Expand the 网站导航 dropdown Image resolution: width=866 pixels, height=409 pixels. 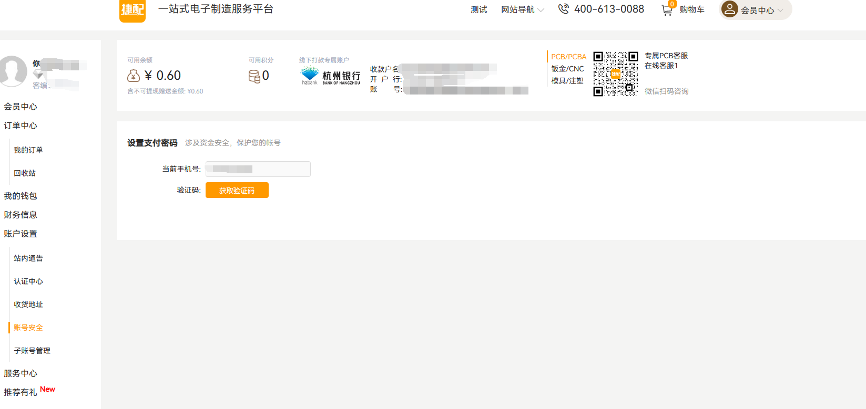click(x=522, y=9)
